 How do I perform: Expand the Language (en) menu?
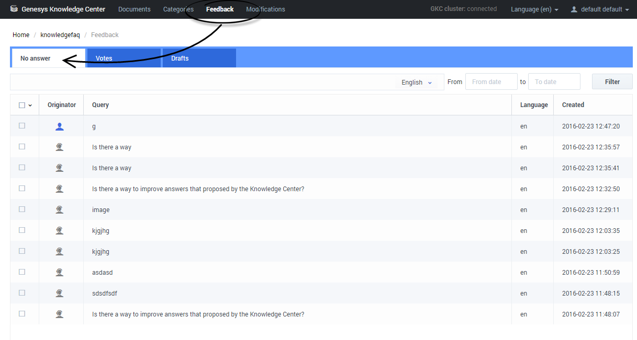coord(534,9)
